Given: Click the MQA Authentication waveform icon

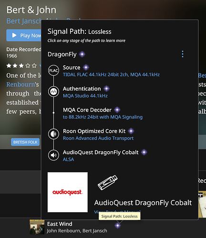Looking at the screenshot, I should tap(53, 92).
